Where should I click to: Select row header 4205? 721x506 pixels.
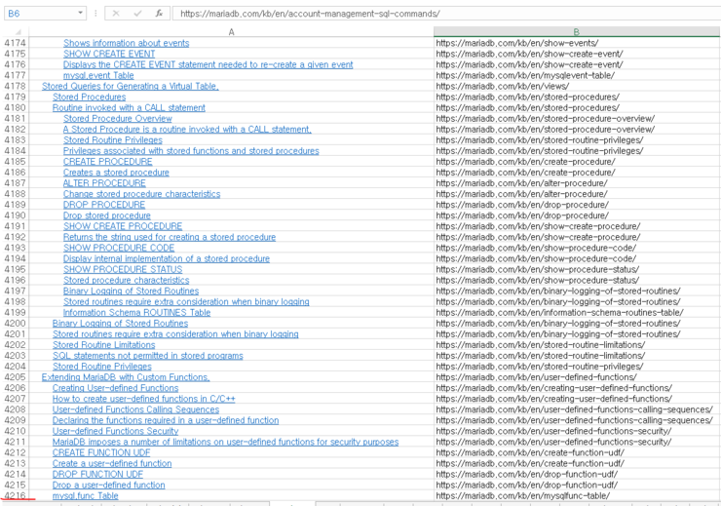(16, 377)
